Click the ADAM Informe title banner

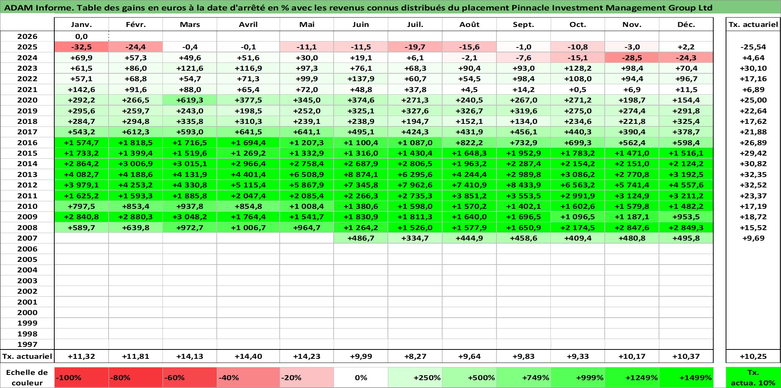(390, 7)
